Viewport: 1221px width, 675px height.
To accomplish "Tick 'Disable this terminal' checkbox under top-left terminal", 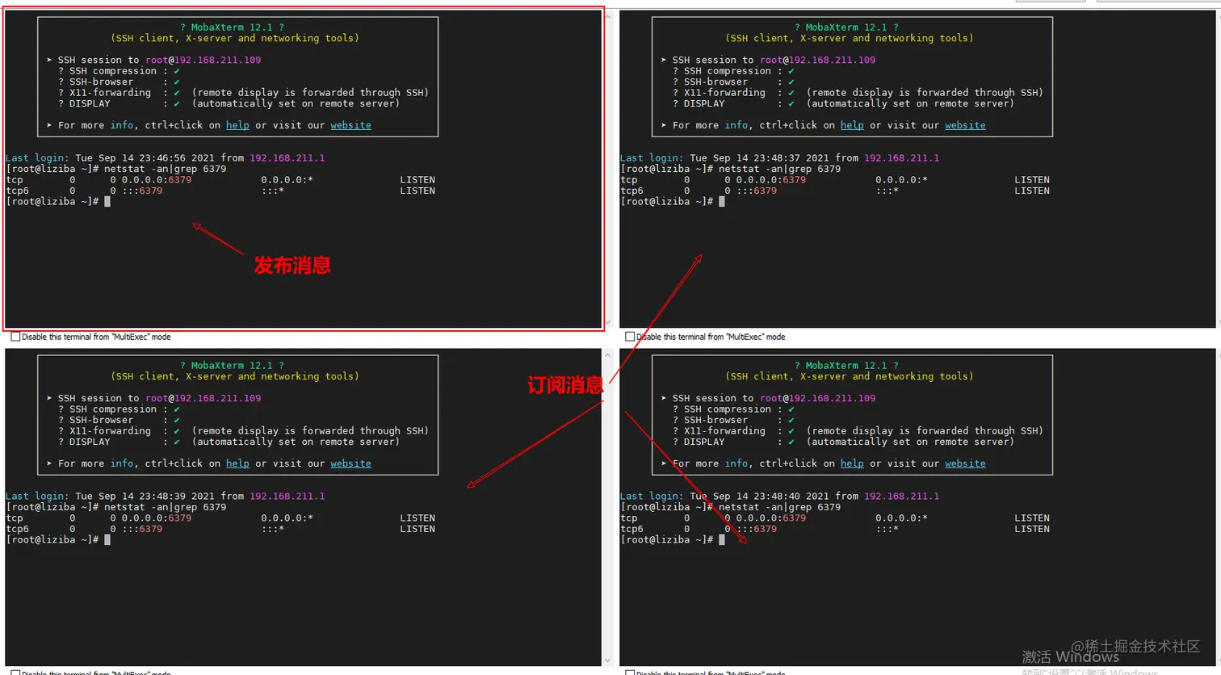I will [x=15, y=337].
